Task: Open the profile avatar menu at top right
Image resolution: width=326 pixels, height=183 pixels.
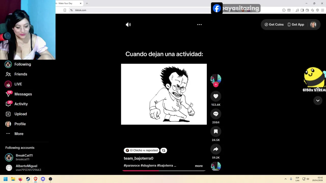Action: [313, 25]
